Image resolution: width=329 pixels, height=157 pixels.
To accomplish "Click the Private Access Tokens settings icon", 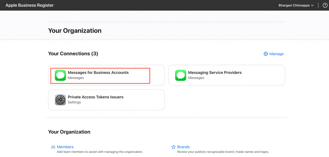I will (x=60, y=100).
